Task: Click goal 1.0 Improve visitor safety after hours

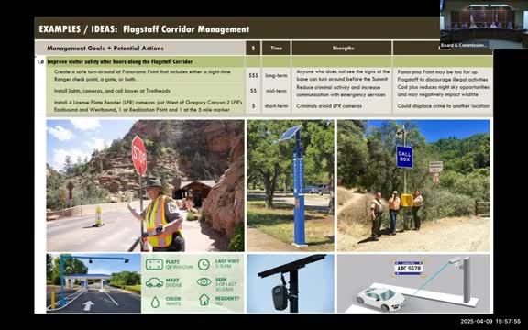Action: [119, 62]
